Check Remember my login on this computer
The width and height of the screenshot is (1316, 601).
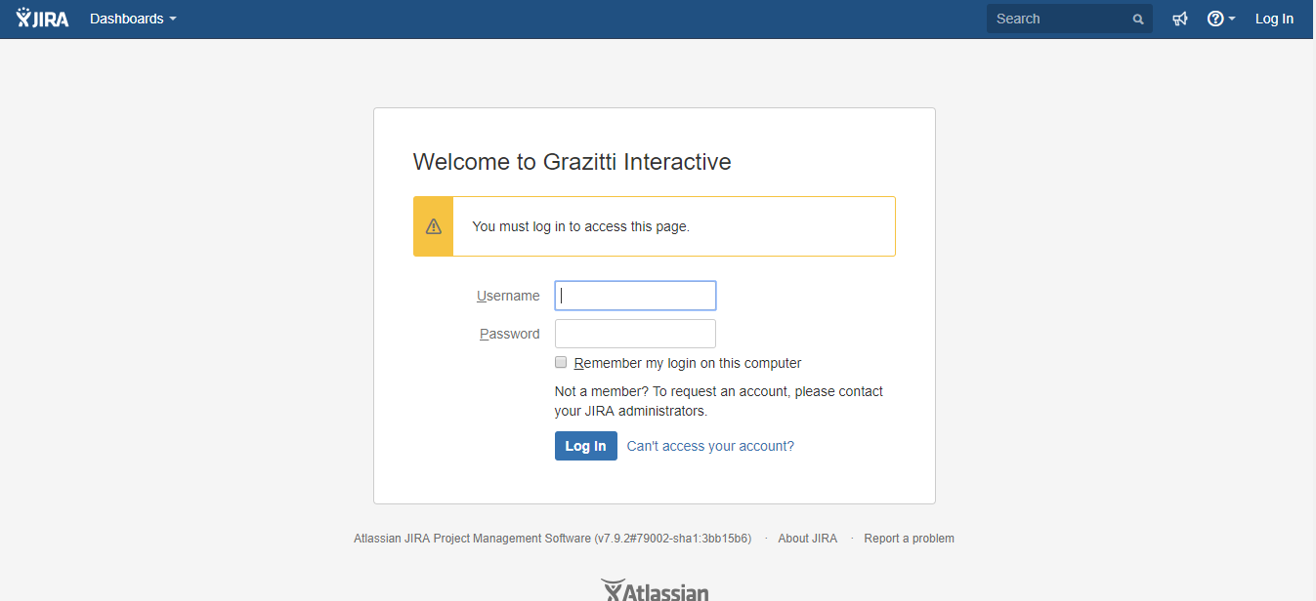coord(561,362)
